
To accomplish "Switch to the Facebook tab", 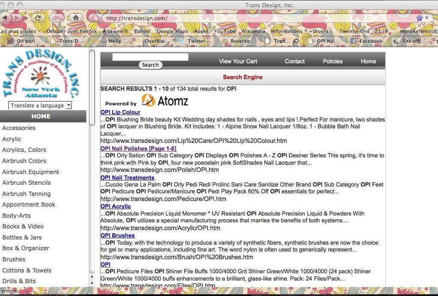I will (x=367, y=41).
